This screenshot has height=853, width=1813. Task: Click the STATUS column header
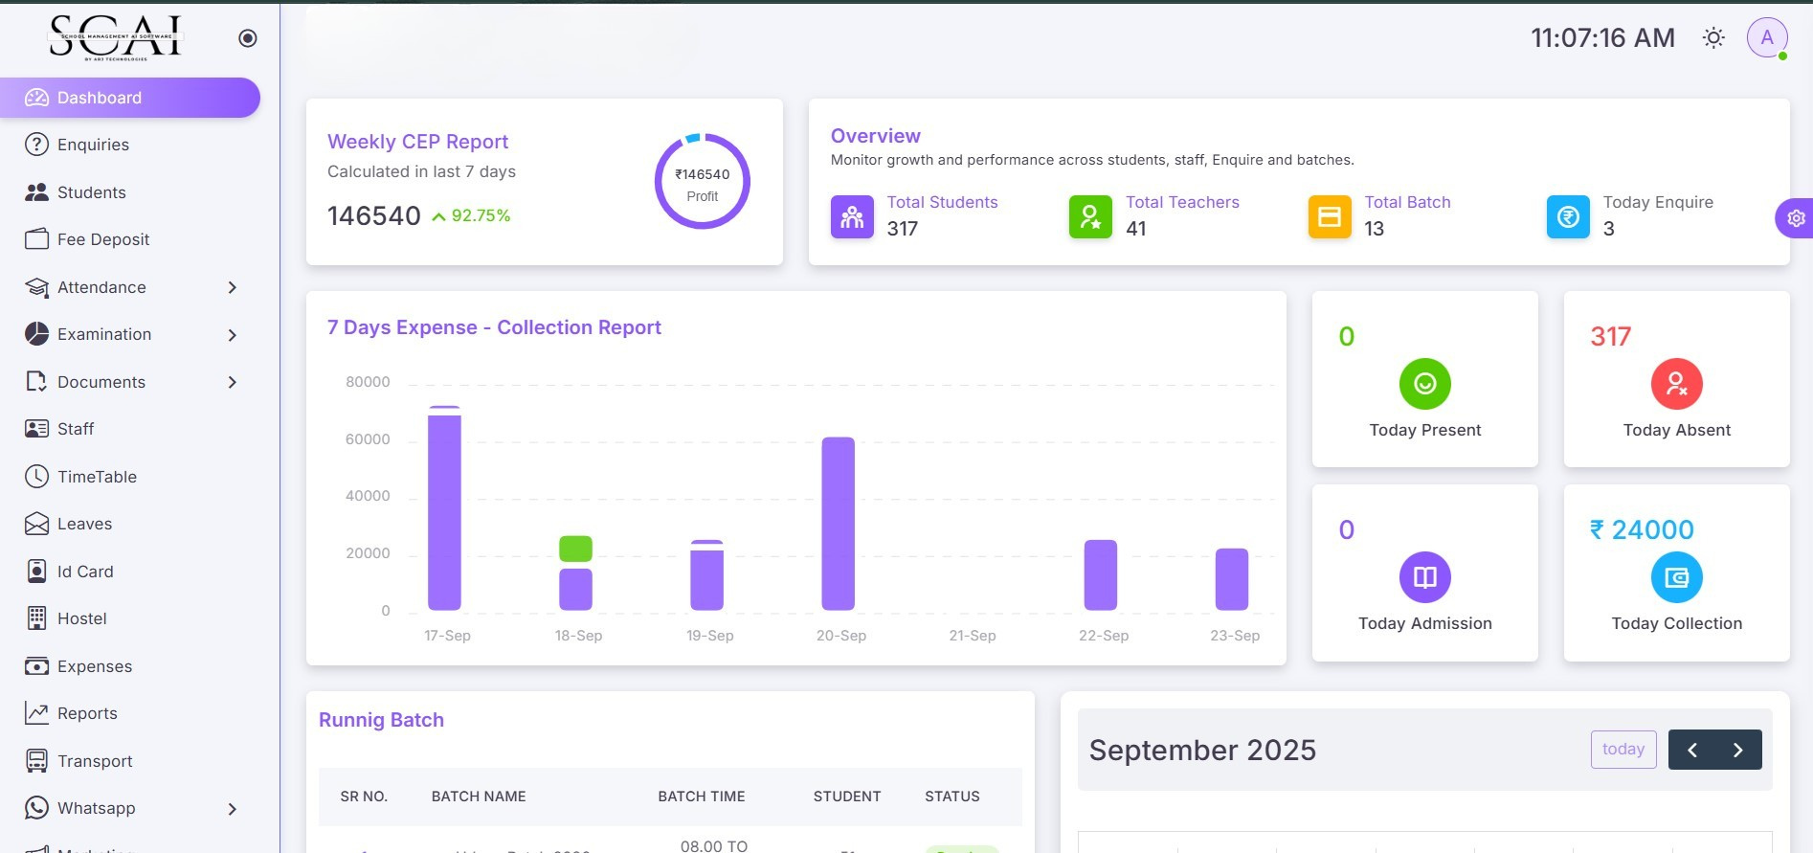point(952,797)
